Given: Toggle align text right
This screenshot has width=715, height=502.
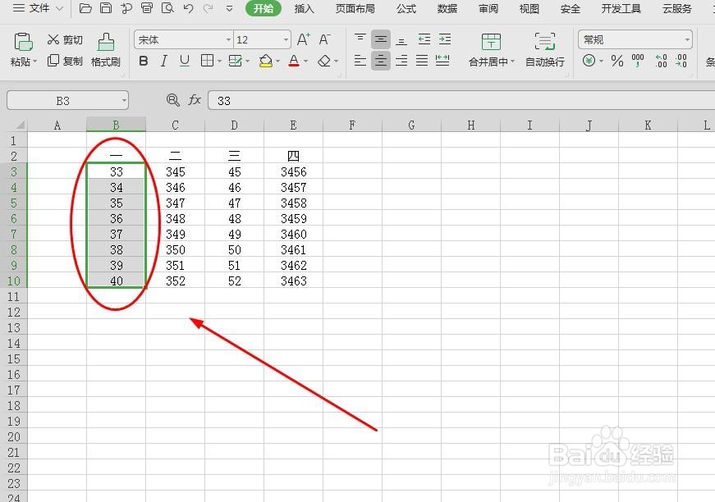Looking at the screenshot, I should [x=401, y=60].
